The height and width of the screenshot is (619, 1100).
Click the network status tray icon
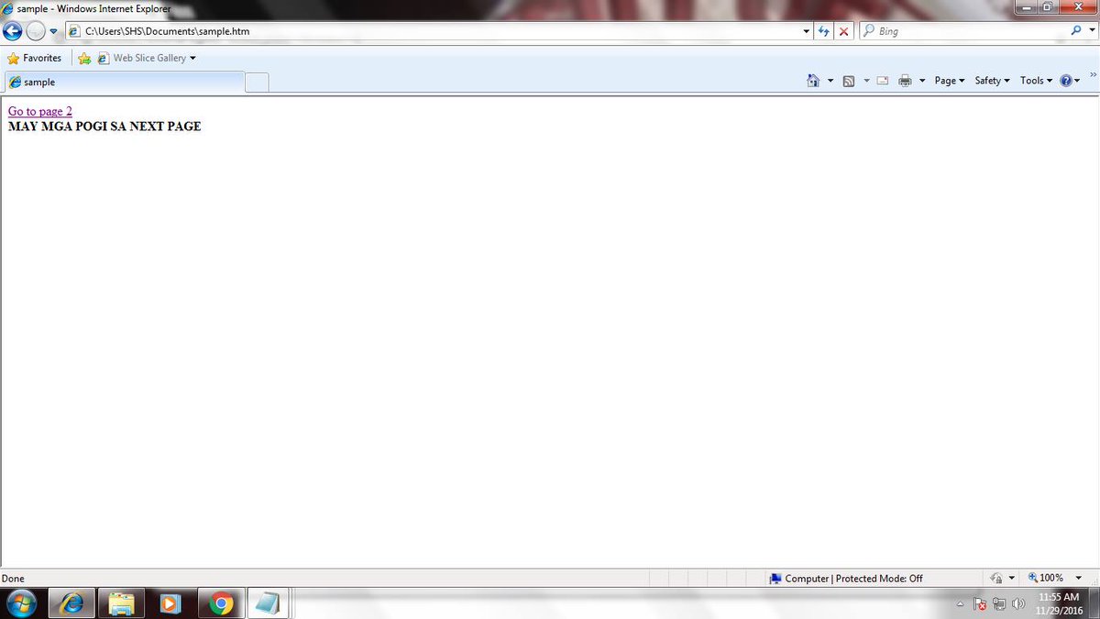[x=999, y=604]
